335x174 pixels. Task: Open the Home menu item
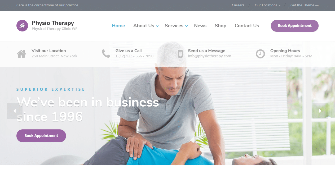tap(118, 26)
